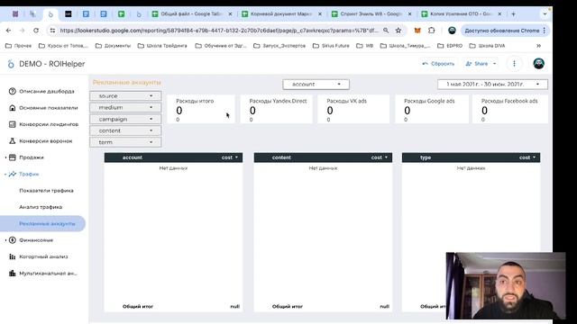Open Chrome profile avatar in toolbar
Image resolution: width=577 pixels, height=324 pixels.
(452, 31)
